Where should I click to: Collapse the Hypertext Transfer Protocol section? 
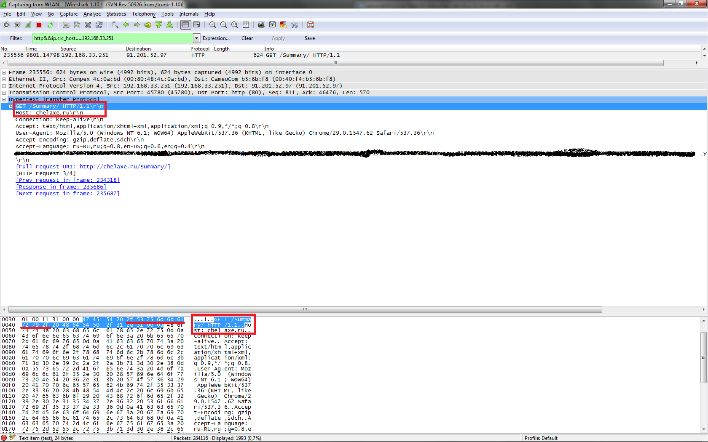click(x=4, y=99)
